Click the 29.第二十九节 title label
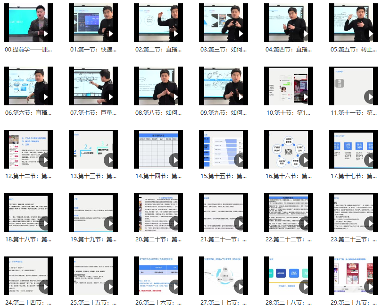This screenshot has height=307, width=381. (354, 302)
